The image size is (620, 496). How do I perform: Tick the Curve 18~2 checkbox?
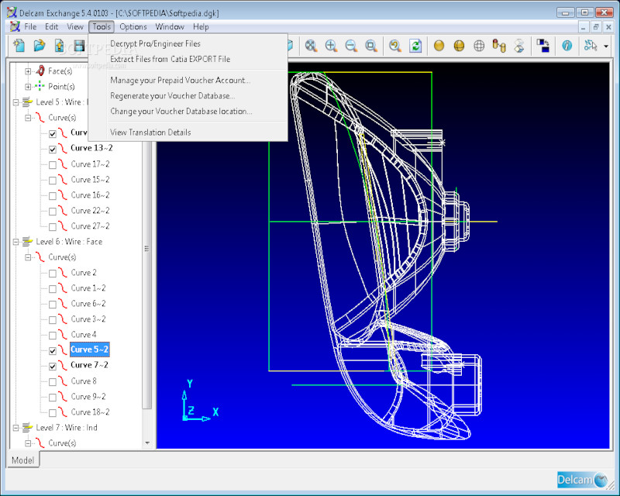coord(53,413)
